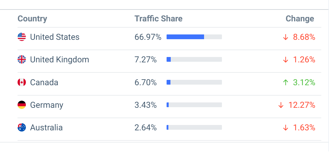Select the Germany country name
The width and height of the screenshot is (329, 152).
point(47,105)
